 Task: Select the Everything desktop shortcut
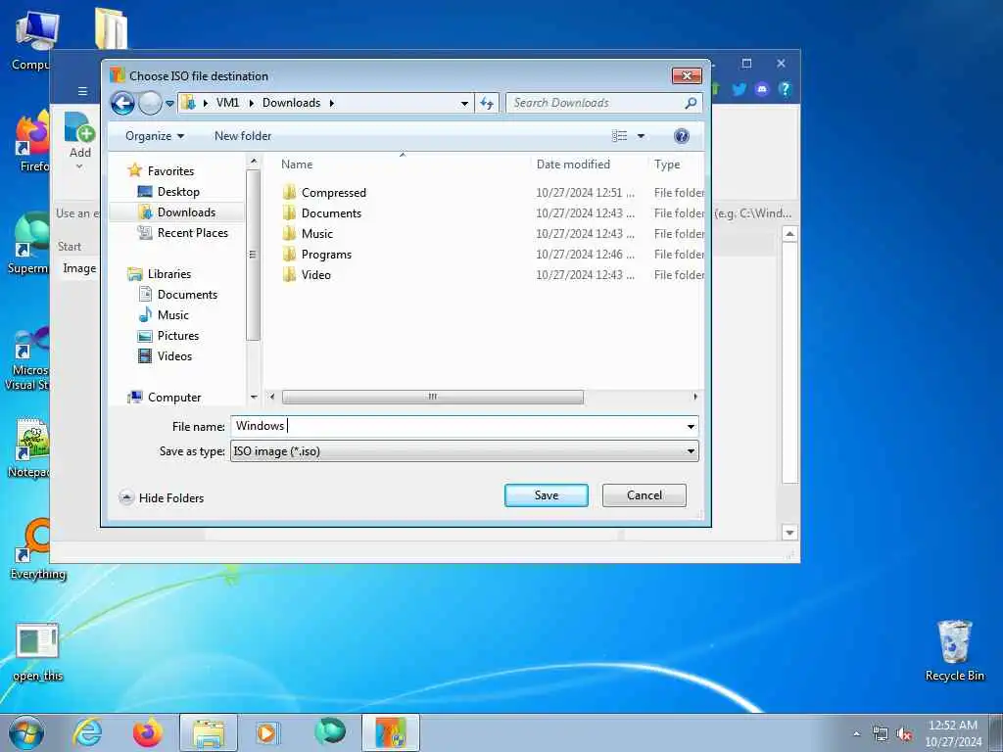click(37, 550)
